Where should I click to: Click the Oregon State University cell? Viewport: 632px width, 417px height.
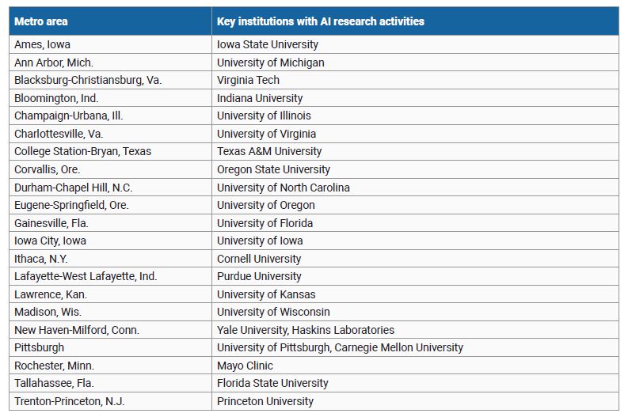pos(273,169)
